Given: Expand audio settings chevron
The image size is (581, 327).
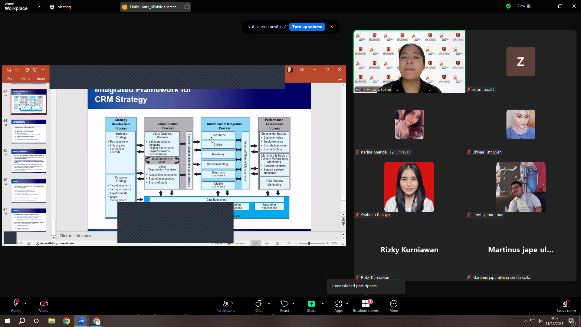Looking at the screenshot, I should pyautogui.click(x=25, y=304).
